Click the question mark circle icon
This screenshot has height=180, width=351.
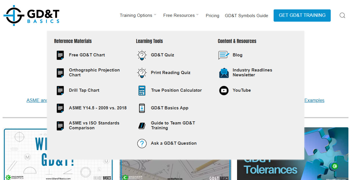tap(142, 143)
